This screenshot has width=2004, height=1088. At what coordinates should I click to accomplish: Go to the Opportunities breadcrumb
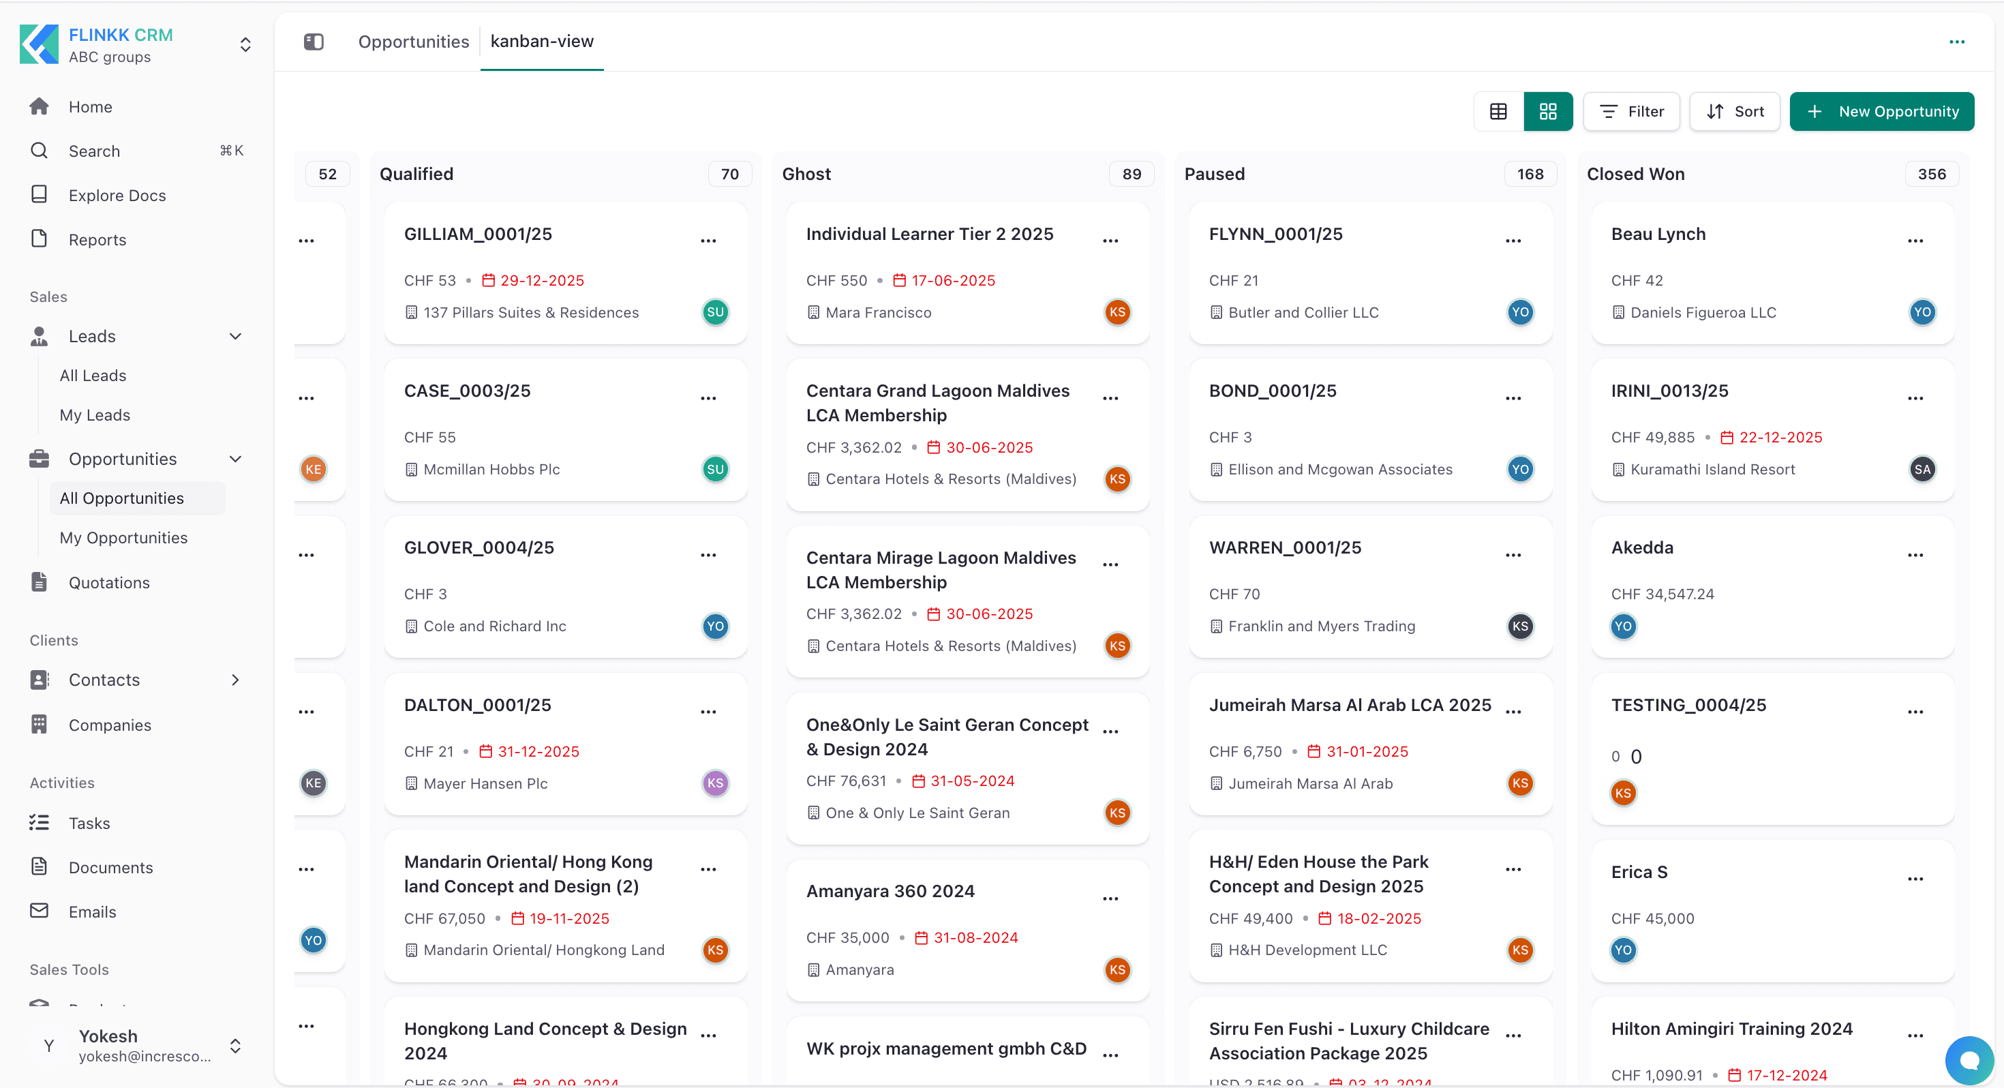pyautogui.click(x=413, y=42)
